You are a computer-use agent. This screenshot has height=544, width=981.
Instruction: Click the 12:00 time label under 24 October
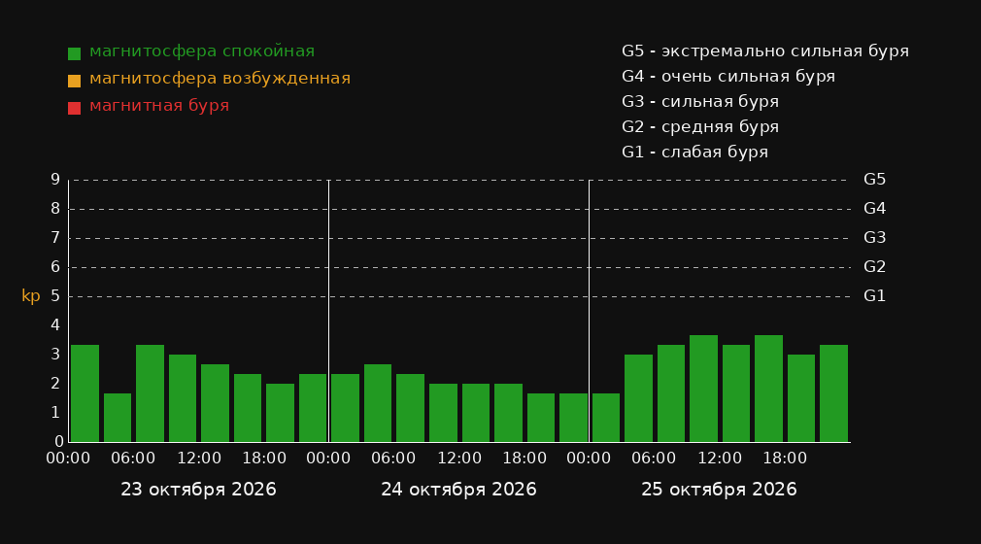tap(459, 459)
